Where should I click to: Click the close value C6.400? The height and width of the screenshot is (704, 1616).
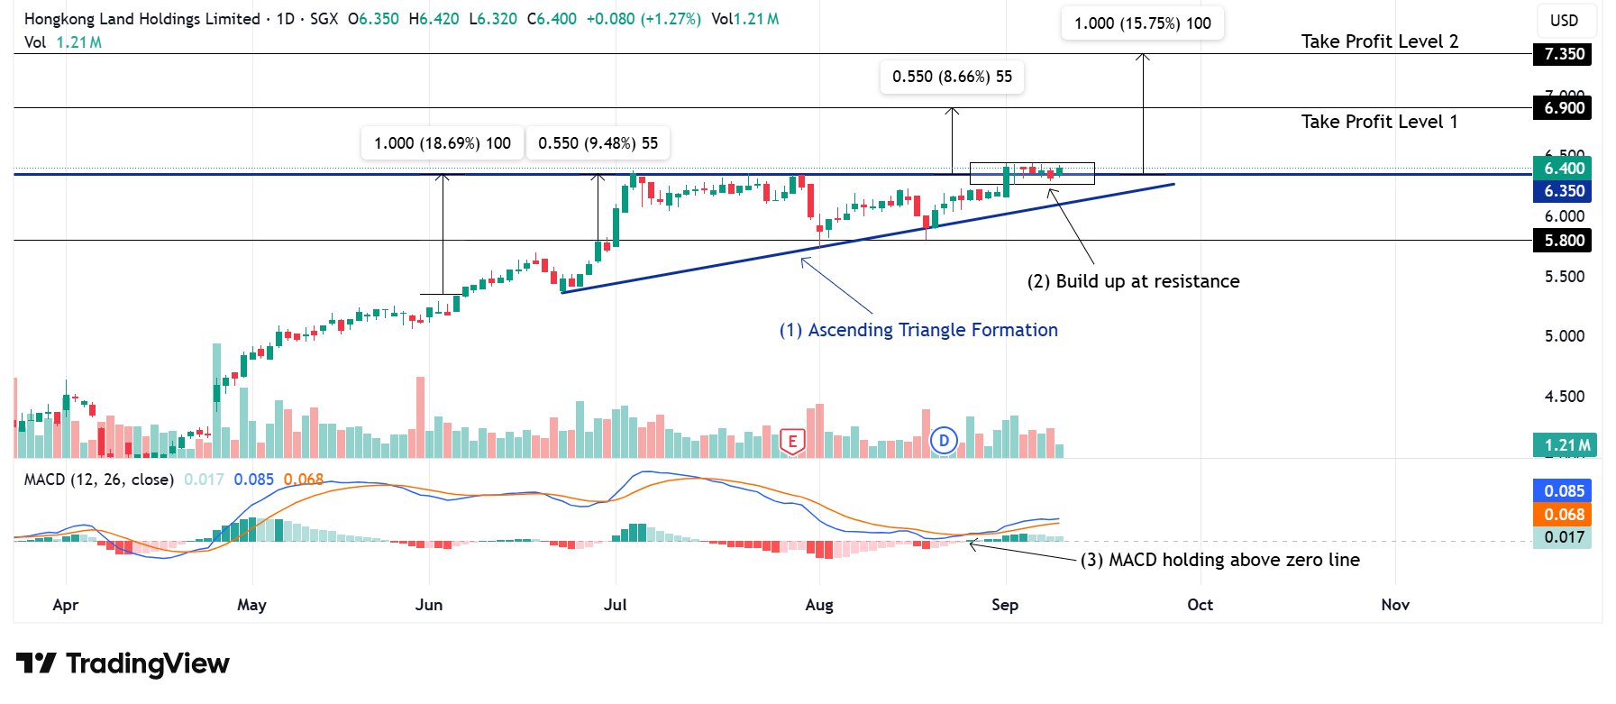click(552, 19)
